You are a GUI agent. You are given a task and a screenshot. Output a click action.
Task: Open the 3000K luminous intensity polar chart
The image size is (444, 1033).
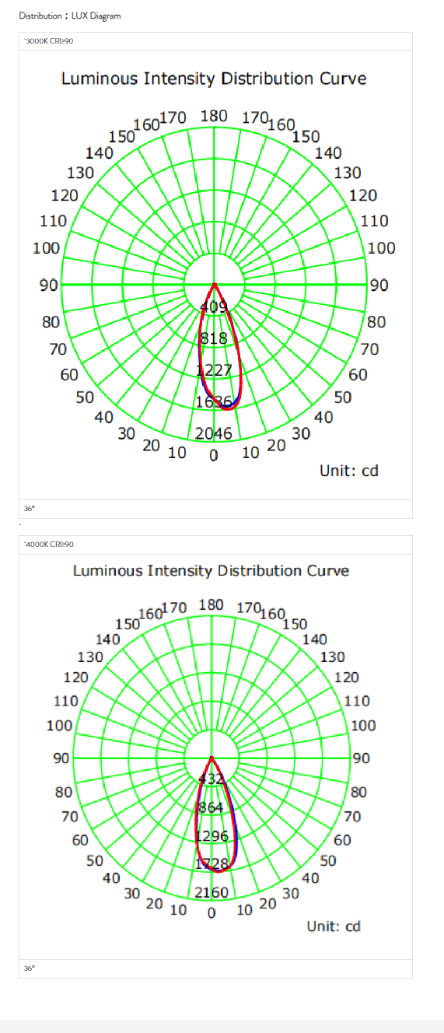pyautogui.click(x=214, y=275)
